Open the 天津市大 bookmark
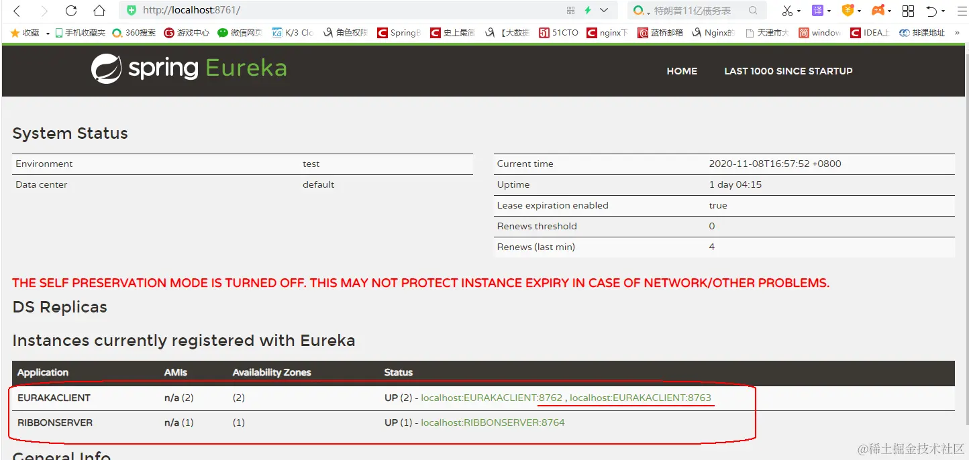 767,32
